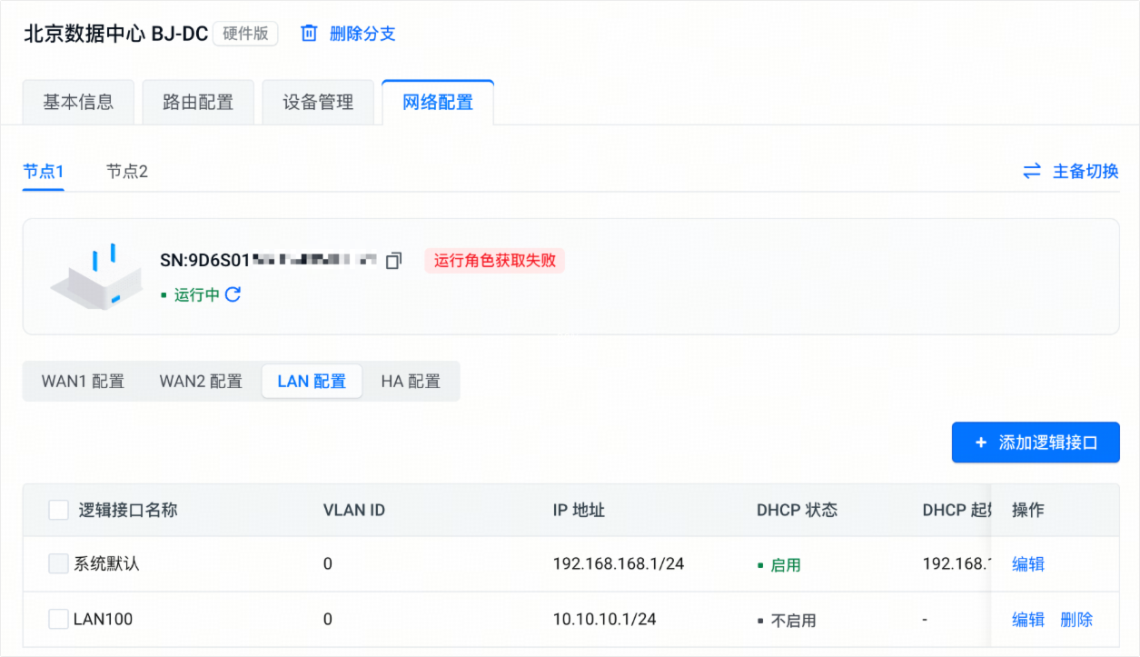The image size is (1140, 657).
Task: Click the 删除分支 link
Action: coord(362,34)
